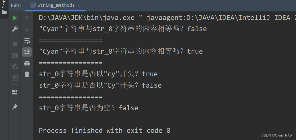The height and width of the screenshot is (140, 296).
Task: Print the console output via printer icon
Action: (x=27, y=63)
